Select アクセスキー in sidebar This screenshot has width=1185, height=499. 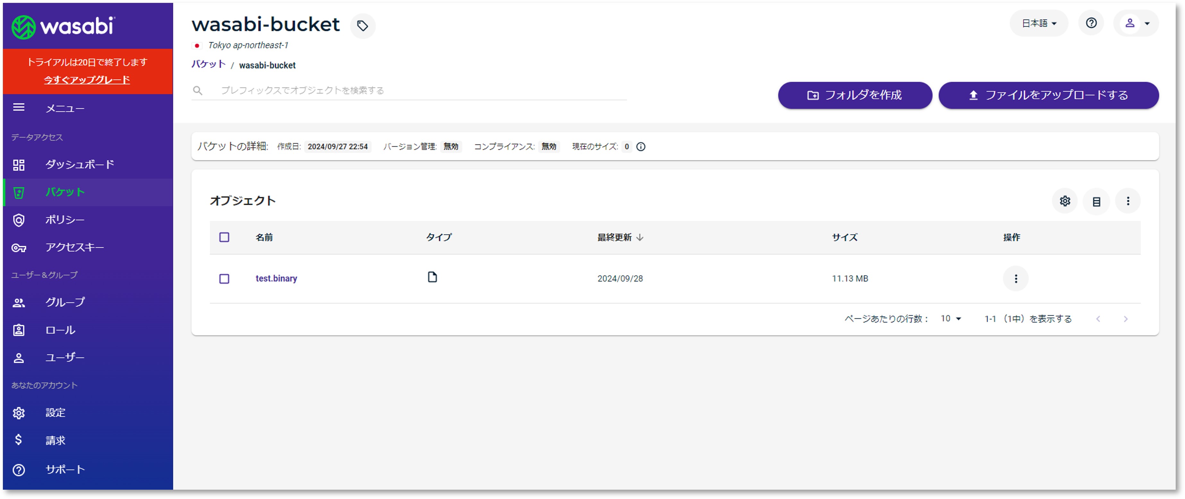click(x=74, y=247)
